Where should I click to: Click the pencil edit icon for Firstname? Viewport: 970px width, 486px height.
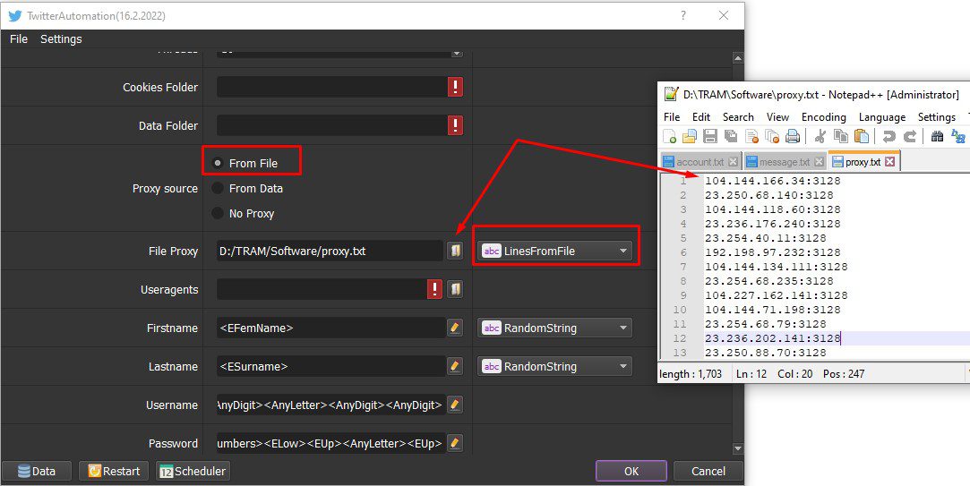(x=455, y=328)
